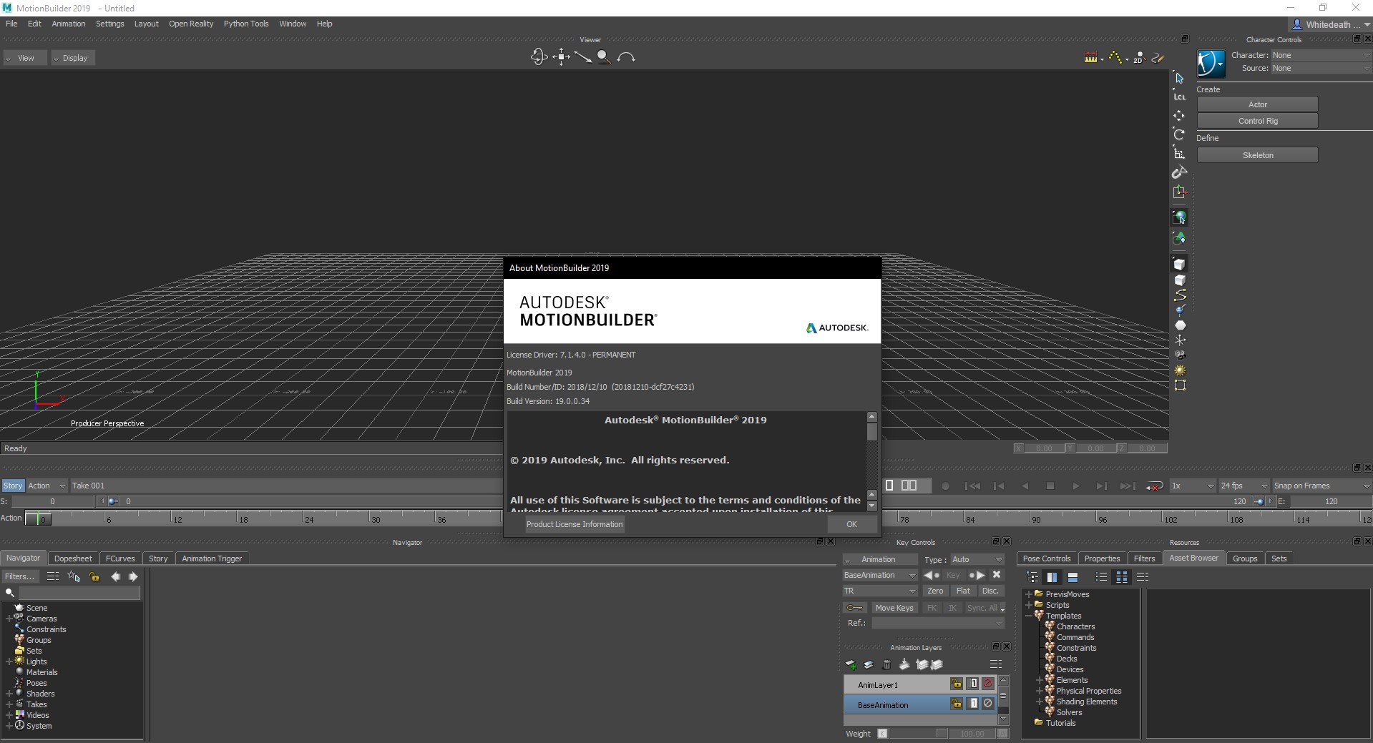Collapse the Templates tree node
The width and height of the screenshot is (1373, 743).
(1029, 616)
